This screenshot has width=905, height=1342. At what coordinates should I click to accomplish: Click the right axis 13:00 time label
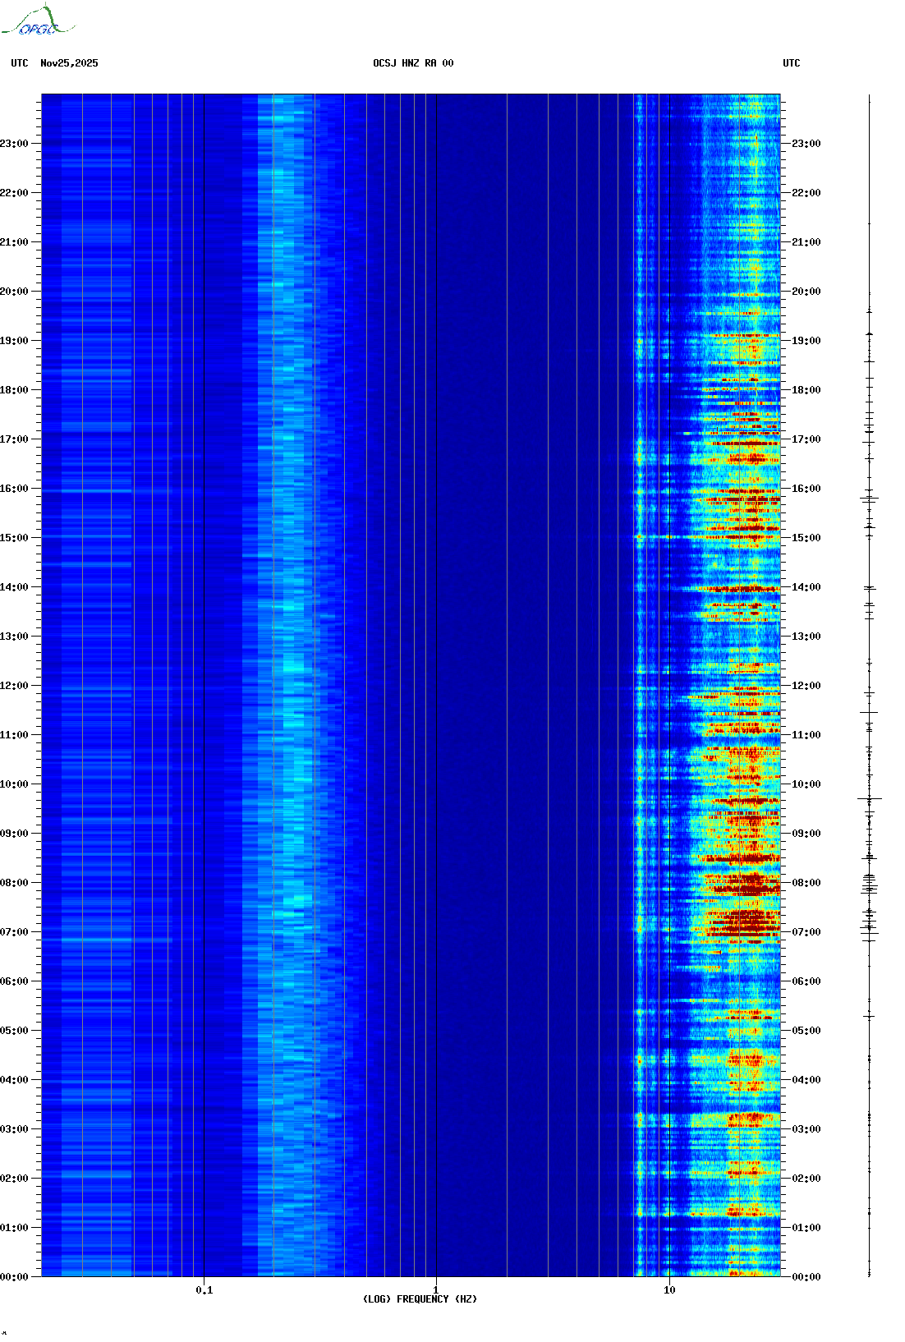coord(806,637)
